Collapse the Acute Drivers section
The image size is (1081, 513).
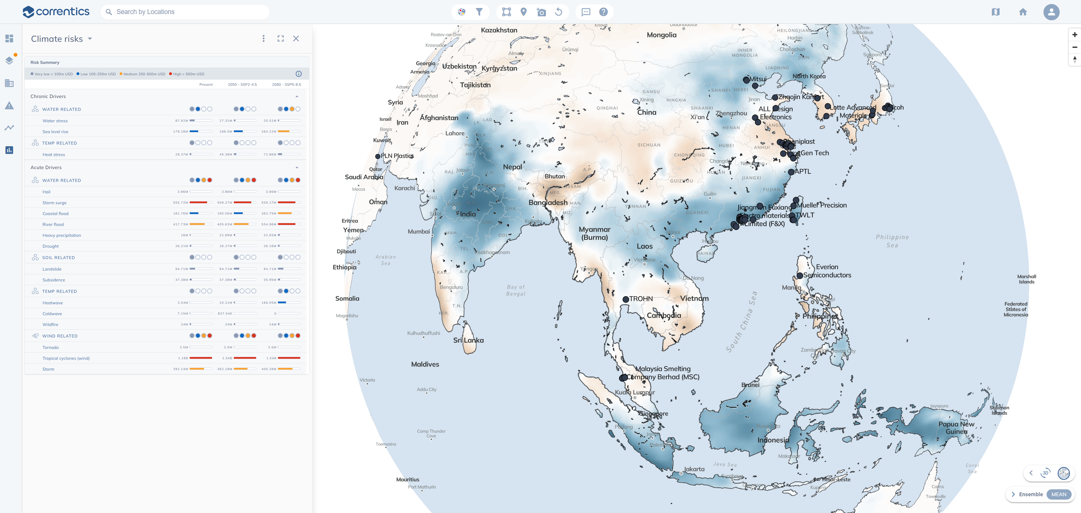click(x=297, y=167)
